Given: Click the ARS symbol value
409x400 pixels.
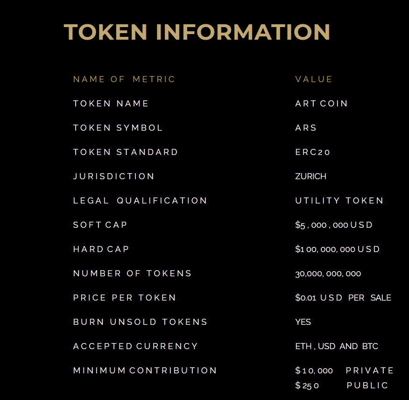Looking at the screenshot, I should tap(306, 128).
